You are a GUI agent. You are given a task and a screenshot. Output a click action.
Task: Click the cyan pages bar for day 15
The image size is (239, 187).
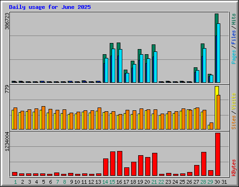point(113,65)
